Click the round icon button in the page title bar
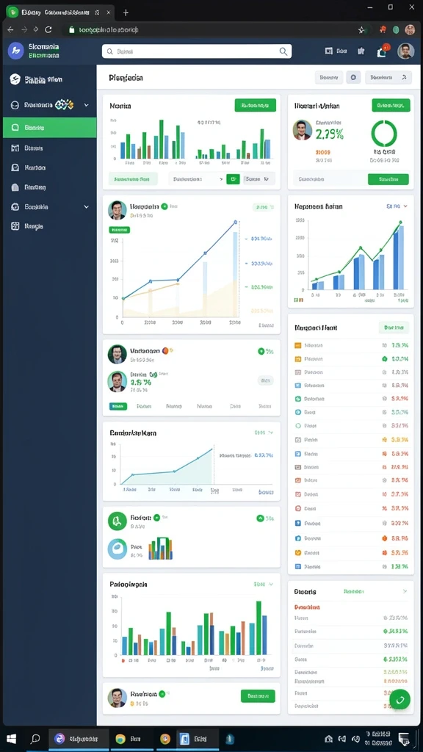 pyautogui.click(x=353, y=77)
